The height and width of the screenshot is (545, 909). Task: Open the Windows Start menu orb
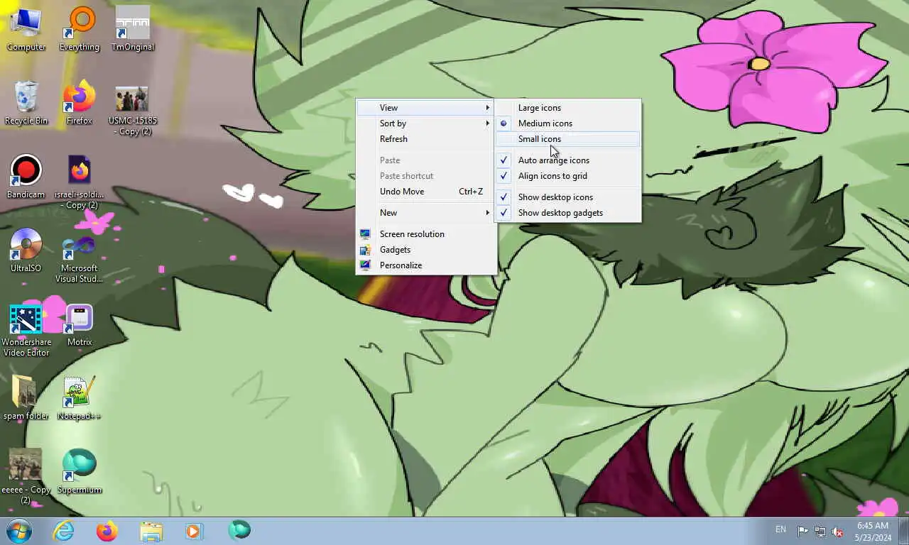point(19,531)
